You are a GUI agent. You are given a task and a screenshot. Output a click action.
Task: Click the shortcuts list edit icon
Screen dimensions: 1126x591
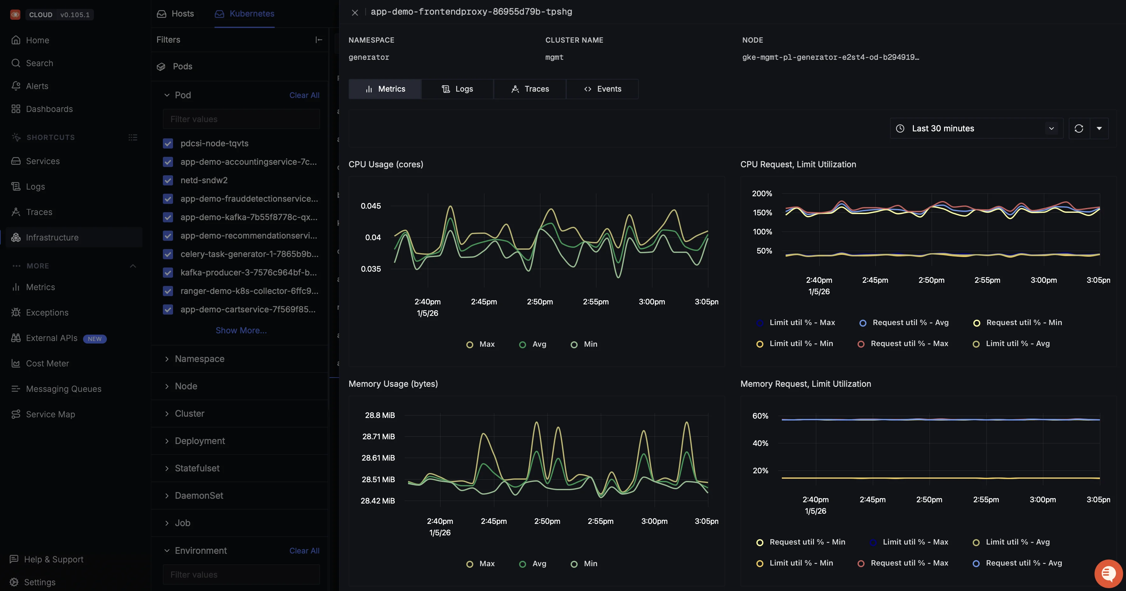(133, 137)
